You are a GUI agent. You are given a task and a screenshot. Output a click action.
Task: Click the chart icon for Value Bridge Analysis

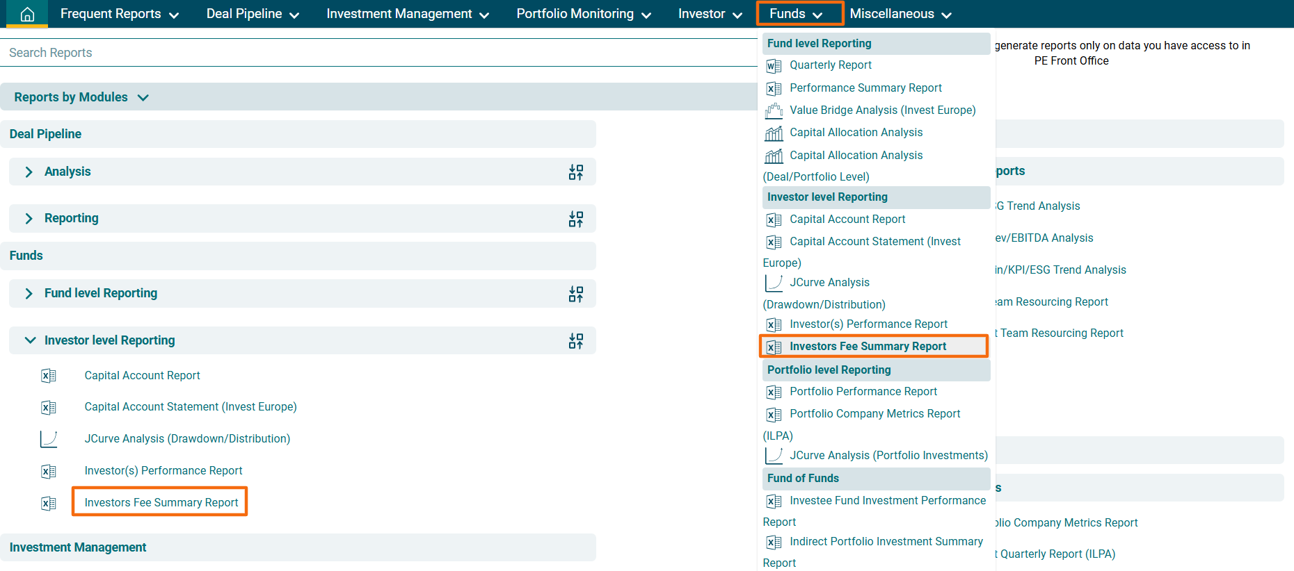[774, 110]
